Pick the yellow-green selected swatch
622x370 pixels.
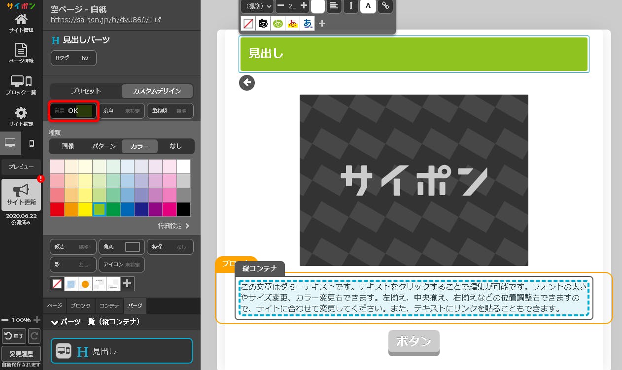click(99, 209)
